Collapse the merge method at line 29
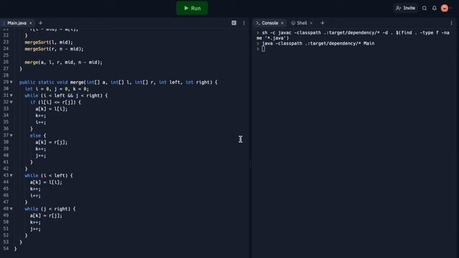459x258 pixels. tap(11, 82)
